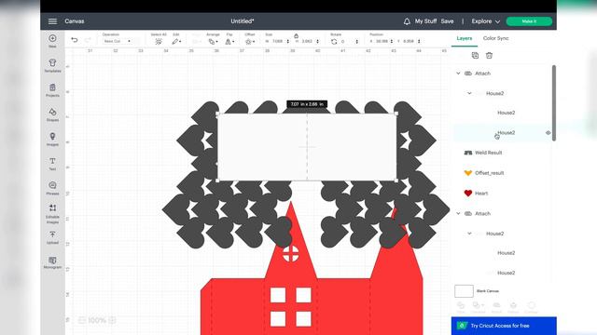Duplicate the selected layer
Image resolution: width=597 pixels, height=335 pixels.
[x=475, y=56]
